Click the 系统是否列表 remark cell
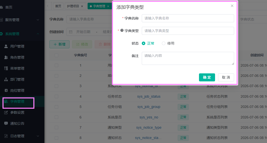267x143 pixels. pos(217,117)
